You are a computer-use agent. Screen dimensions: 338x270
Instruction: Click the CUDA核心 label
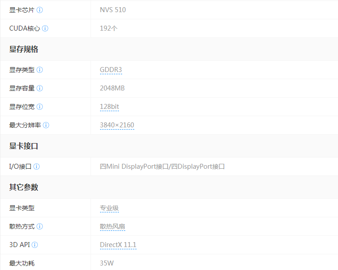tap(25, 28)
